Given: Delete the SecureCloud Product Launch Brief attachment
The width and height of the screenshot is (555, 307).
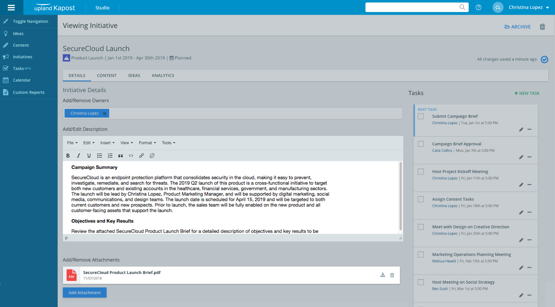Looking at the screenshot, I should (392, 275).
